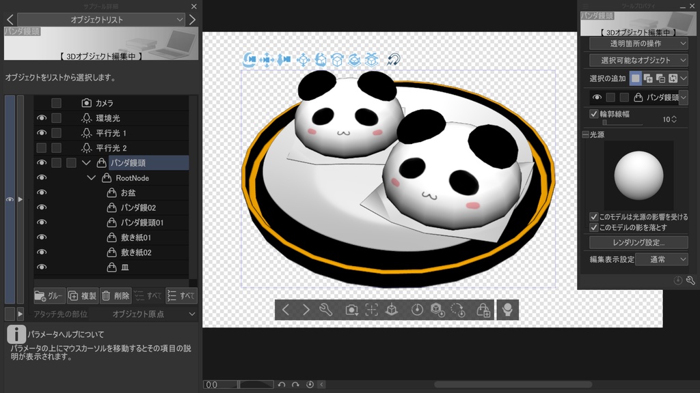Click the right すべて list button
700x393 pixels.
tap(181, 296)
